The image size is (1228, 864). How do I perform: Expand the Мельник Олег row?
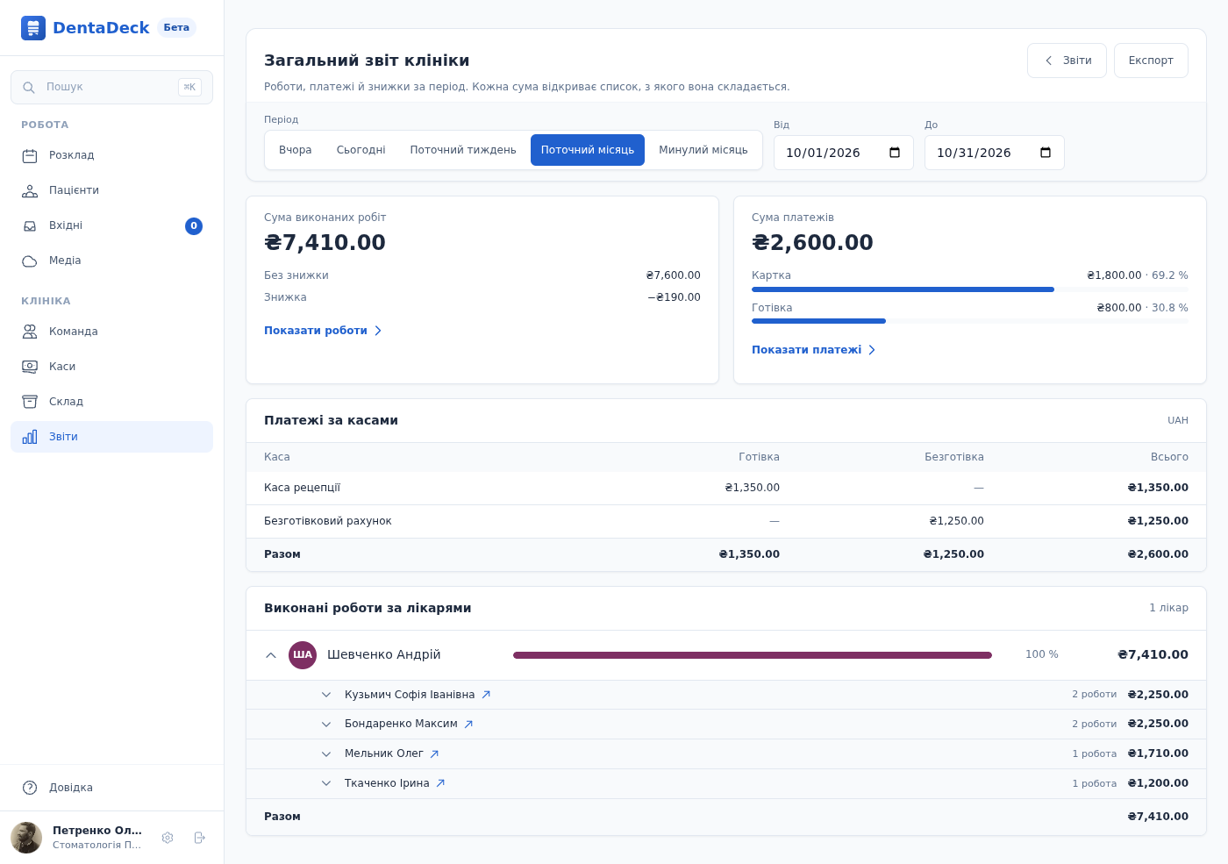click(326, 753)
